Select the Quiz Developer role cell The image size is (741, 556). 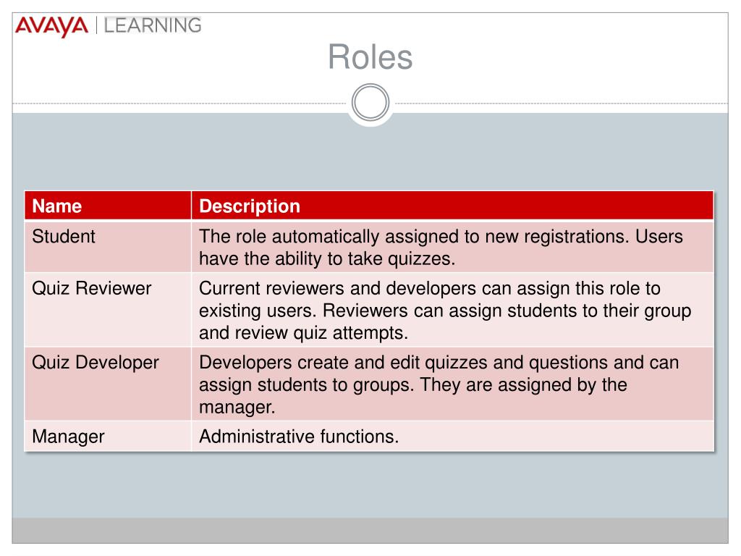coord(108,384)
